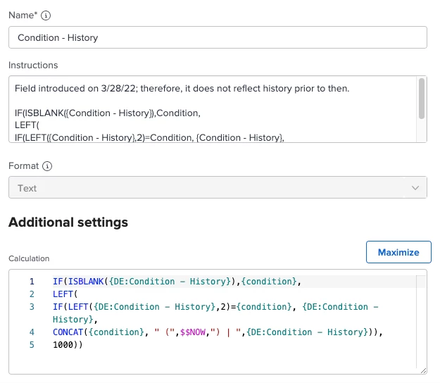Click into the Name field containing Condition - History
This screenshot has width=440, height=383.
coord(218,37)
